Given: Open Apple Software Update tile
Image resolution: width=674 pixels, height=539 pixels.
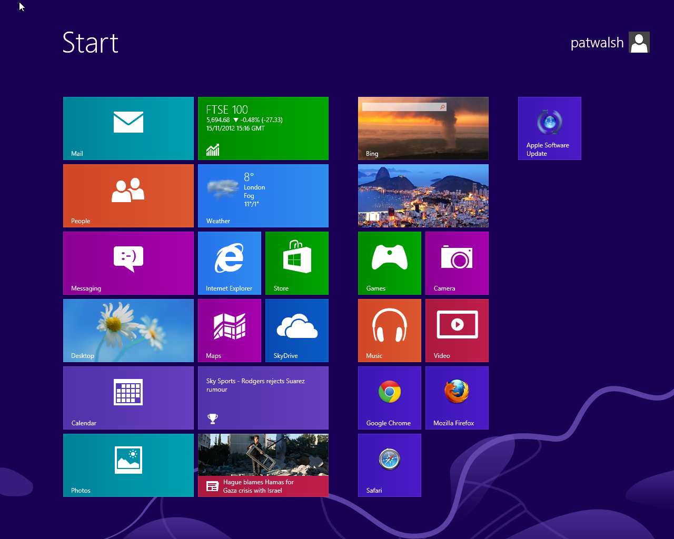Looking at the screenshot, I should point(550,128).
